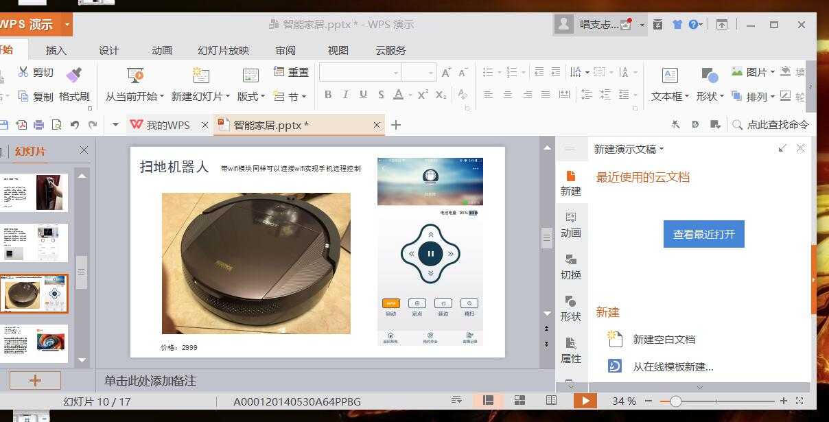The height and width of the screenshot is (422, 829).
Task: Start slideshow with orange play button
Action: pyautogui.click(x=585, y=401)
